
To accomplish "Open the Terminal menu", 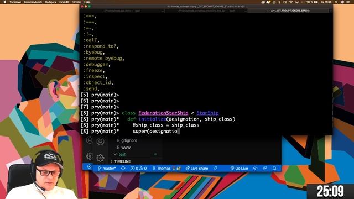I will [15, 2].
